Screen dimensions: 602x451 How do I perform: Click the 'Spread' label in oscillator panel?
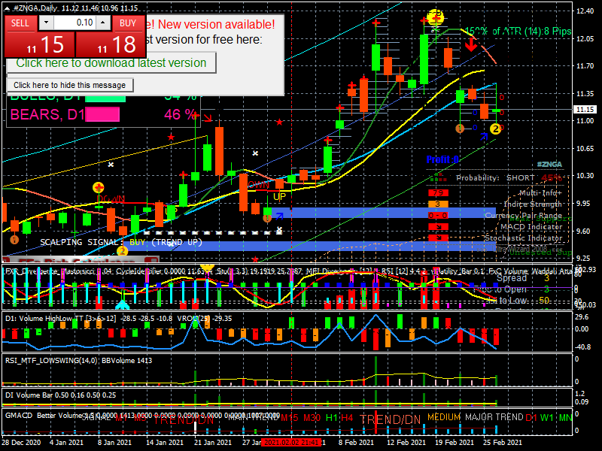(512, 278)
